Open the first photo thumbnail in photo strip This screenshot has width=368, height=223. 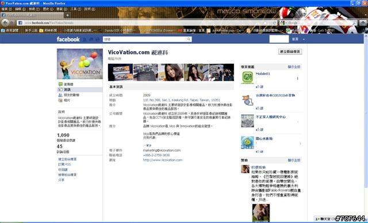pyautogui.click(x=120, y=72)
